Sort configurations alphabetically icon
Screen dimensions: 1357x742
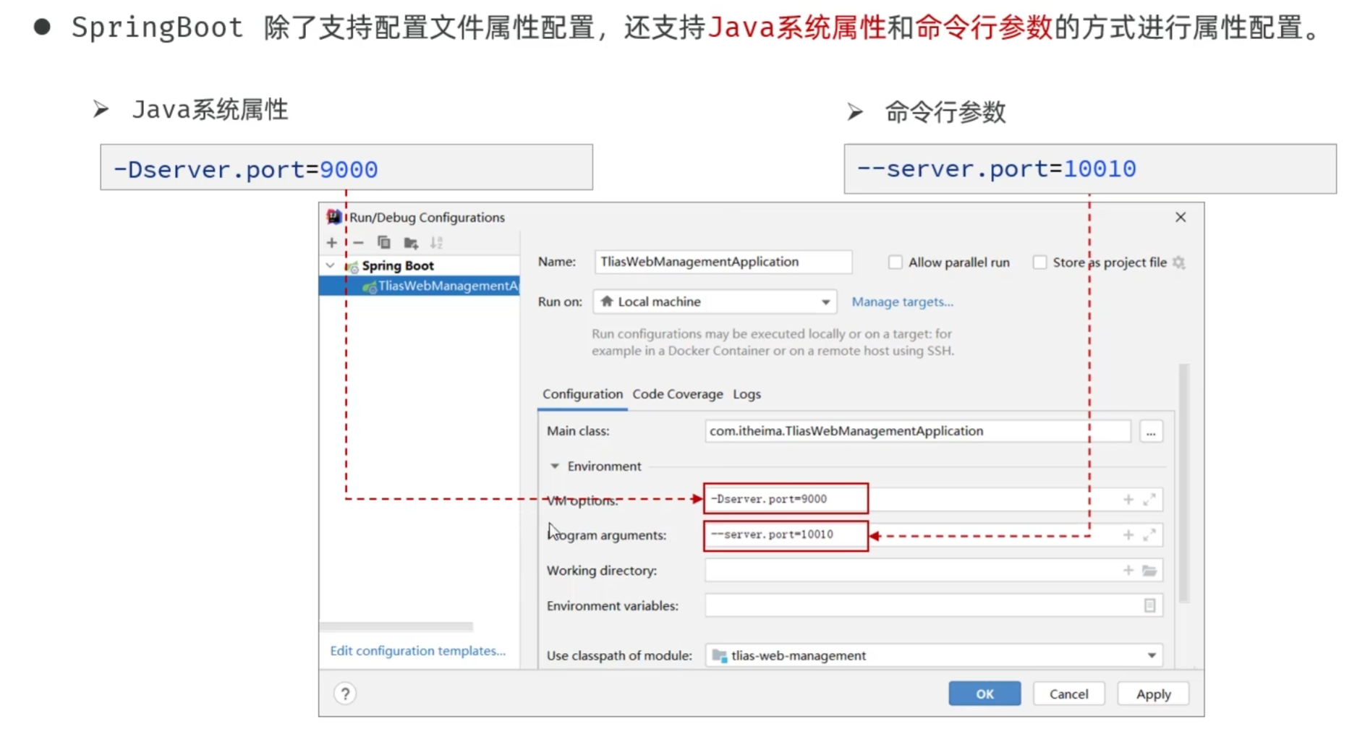coord(436,243)
